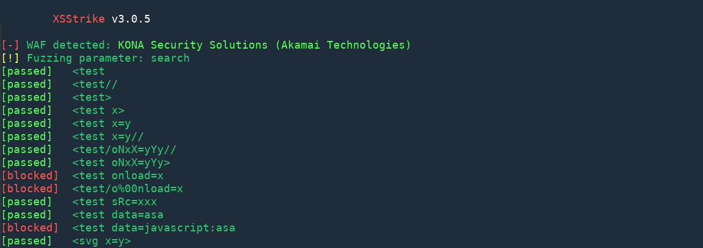Click the <test oNxX=yYy> payload
The height and width of the screenshot is (248, 703).
[121, 163]
